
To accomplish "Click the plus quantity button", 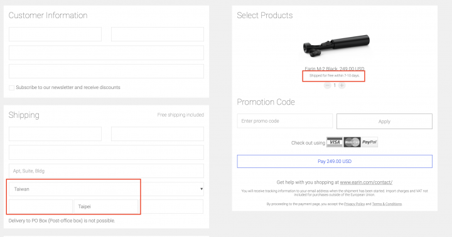I will [x=342, y=85].
